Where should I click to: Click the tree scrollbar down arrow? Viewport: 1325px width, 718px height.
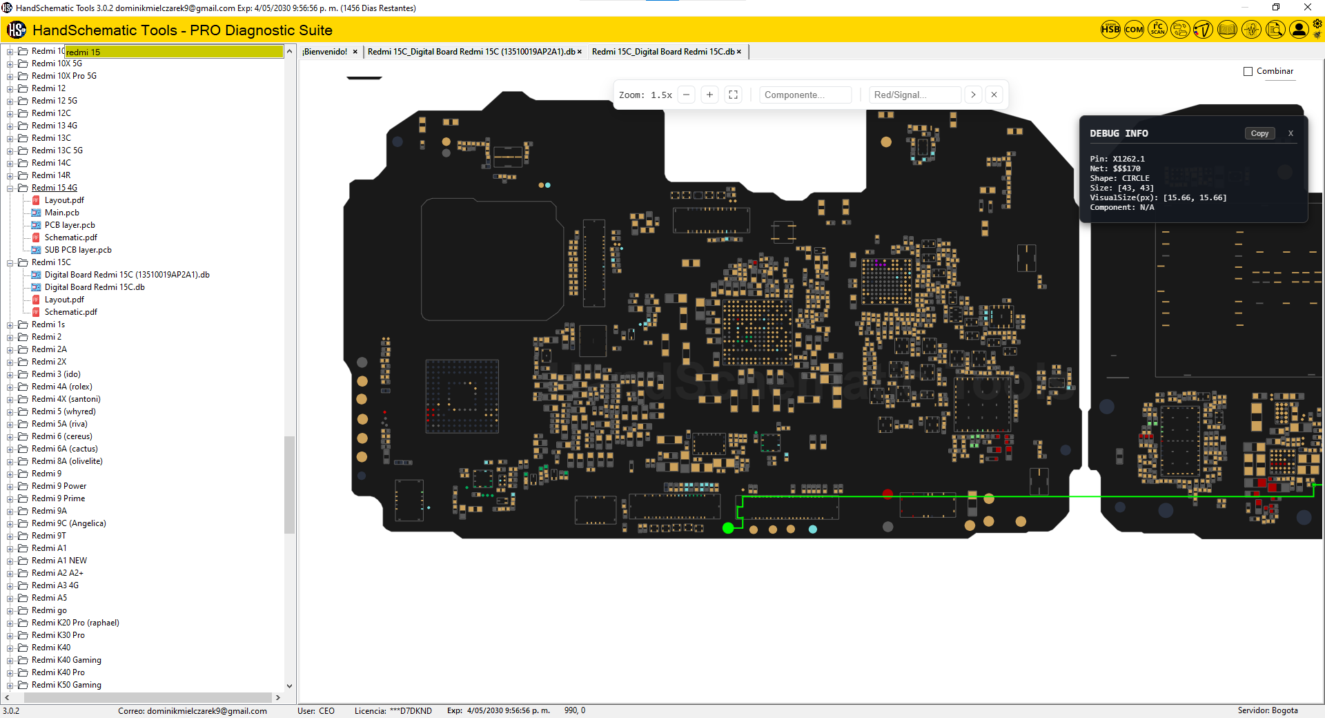(x=289, y=686)
